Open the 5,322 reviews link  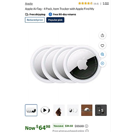(x=106, y=4)
